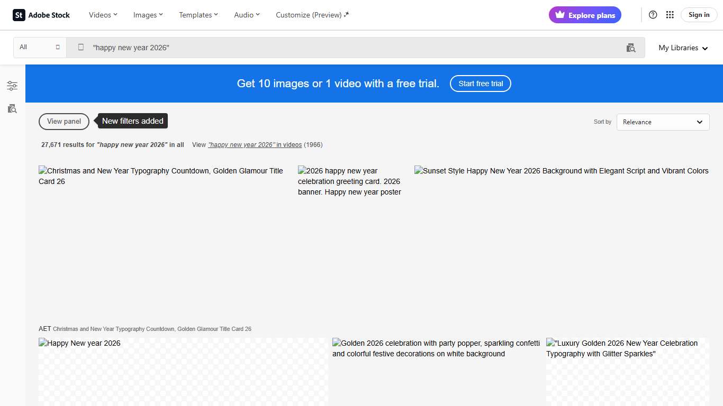Expand the My Libraries dropdown
Screen dimensions: 723x406
coord(683,48)
